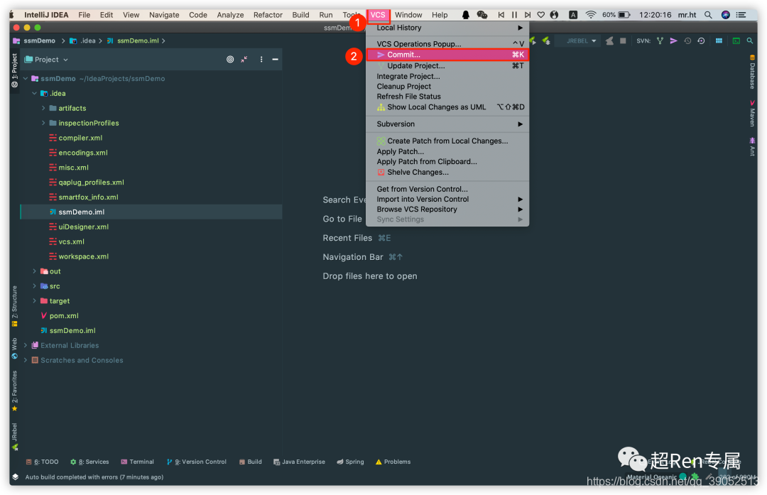Image resolution: width=767 pixels, height=495 pixels.
Task: Select pom.xml file
Action: (64, 316)
